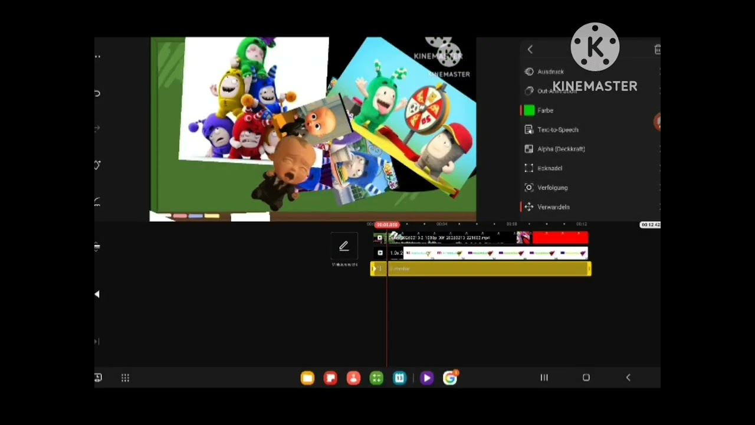Open the purple play-button app in the taskbar
This screenshot has height=425, width=755.
tap(426, 378)
